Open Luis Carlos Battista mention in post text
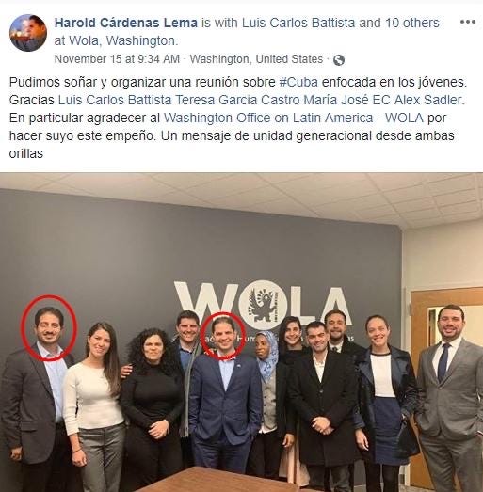483x492 pixels. pyautogui.click(x=115, y=100)
